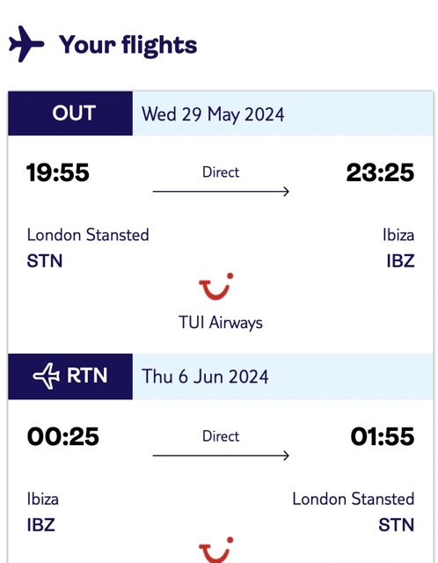Click the TUI Airways text label
Viewport: 438px width, 563px height.
(221, 323)
